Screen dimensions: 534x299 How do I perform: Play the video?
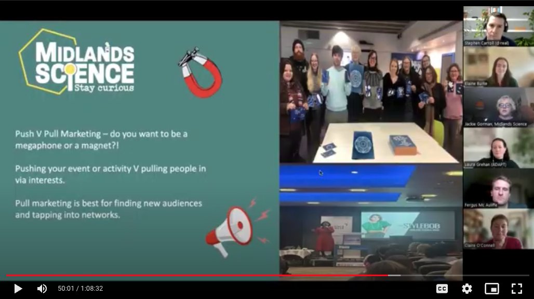[18, 289]
